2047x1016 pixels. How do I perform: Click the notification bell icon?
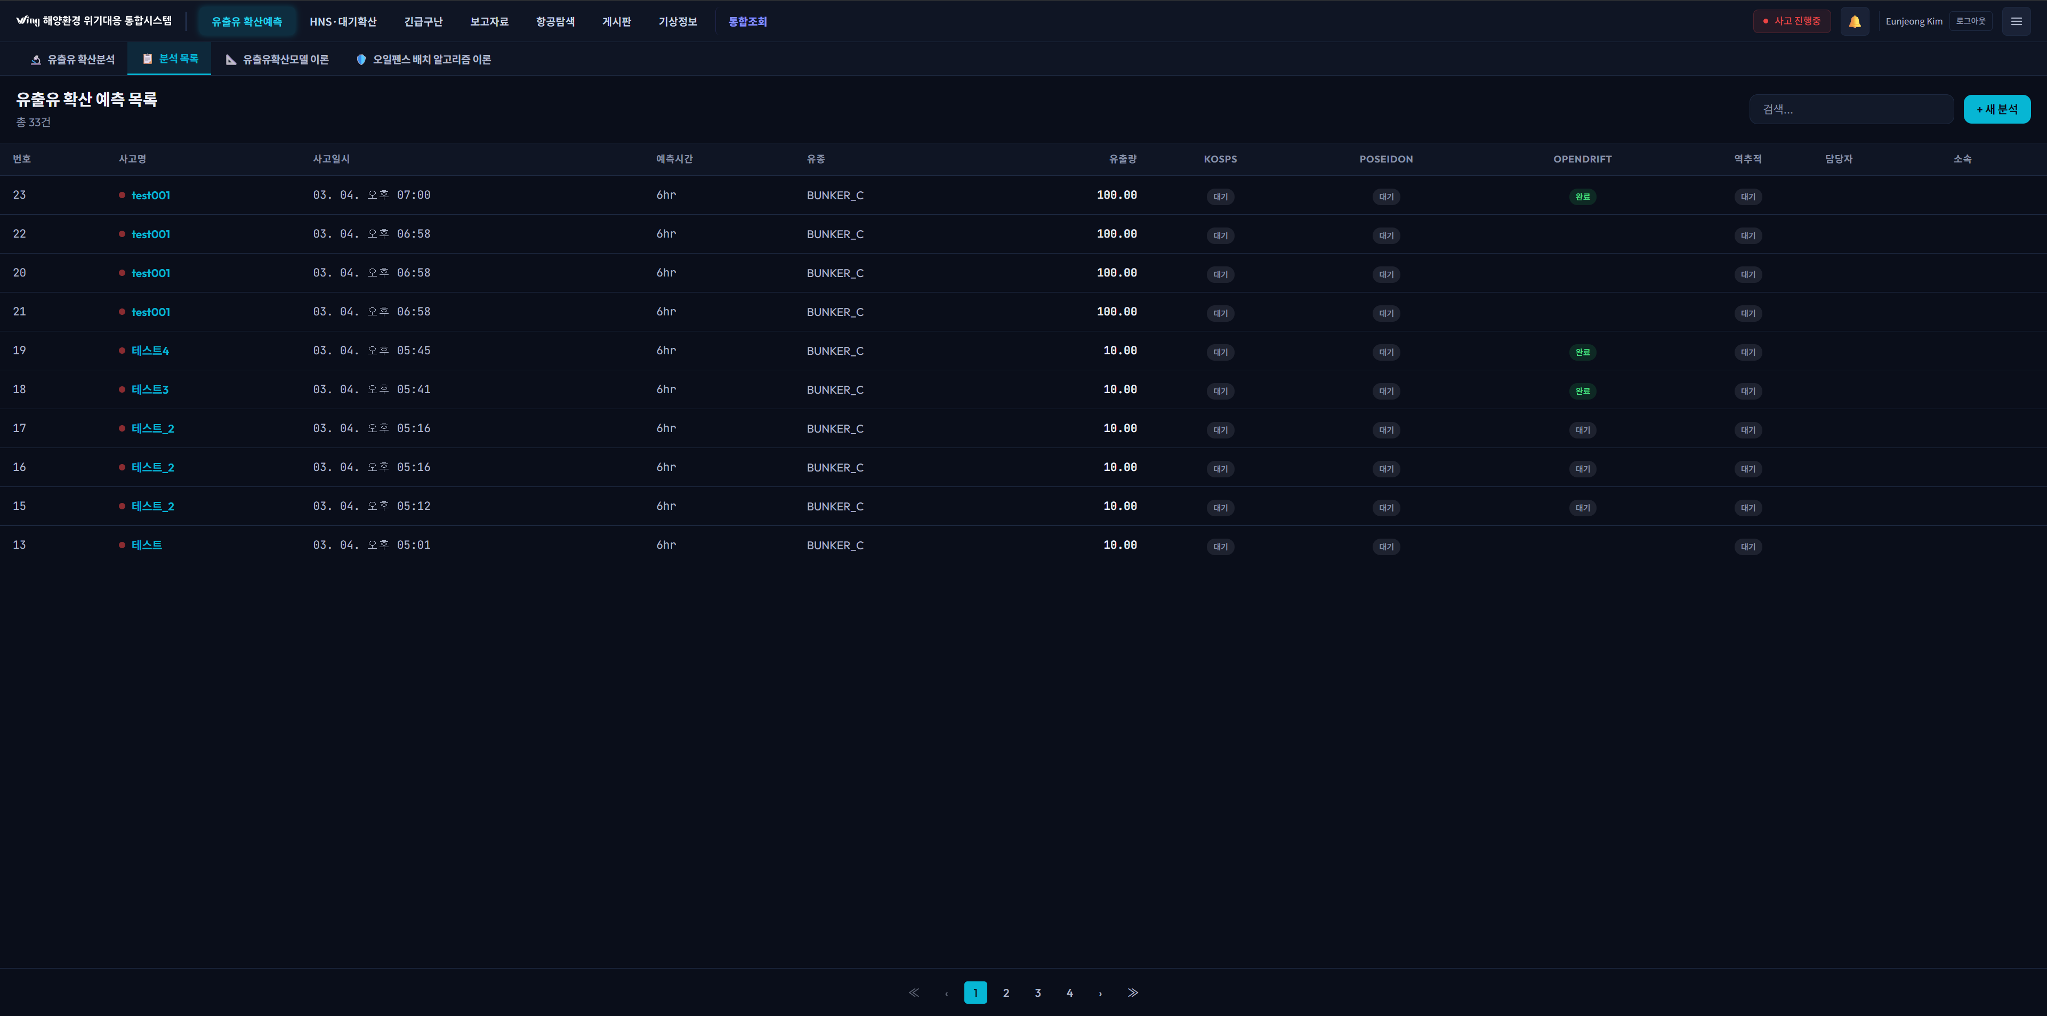tap(1854, 21)
